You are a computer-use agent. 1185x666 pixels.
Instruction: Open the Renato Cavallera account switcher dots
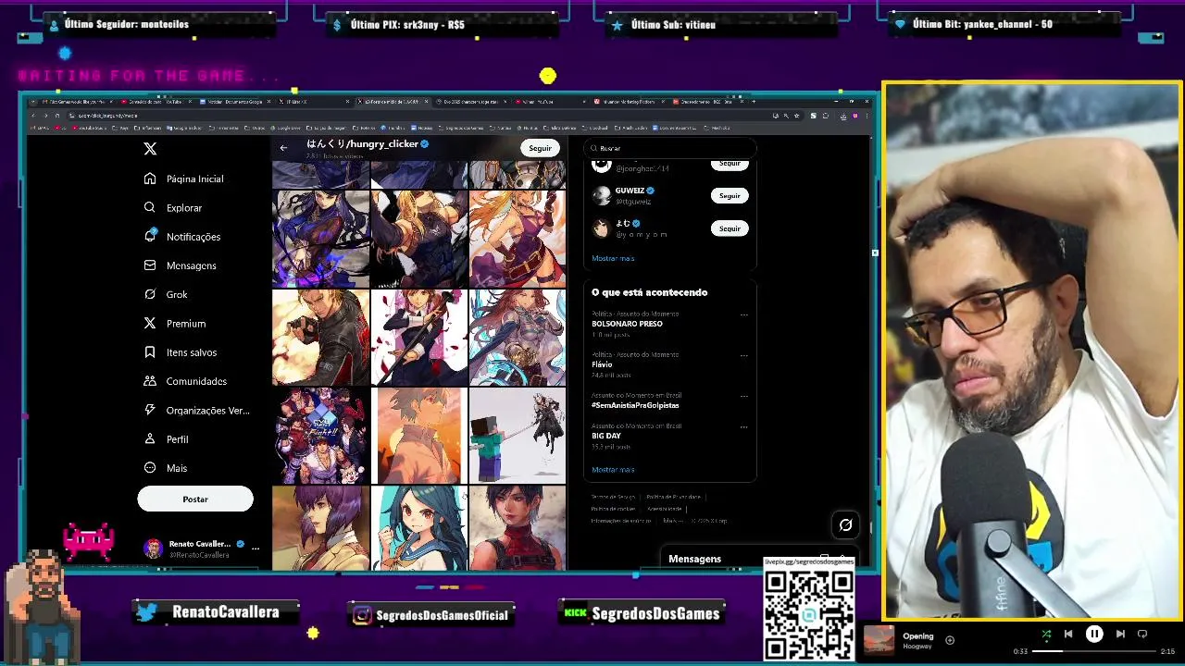pos(256,548)
